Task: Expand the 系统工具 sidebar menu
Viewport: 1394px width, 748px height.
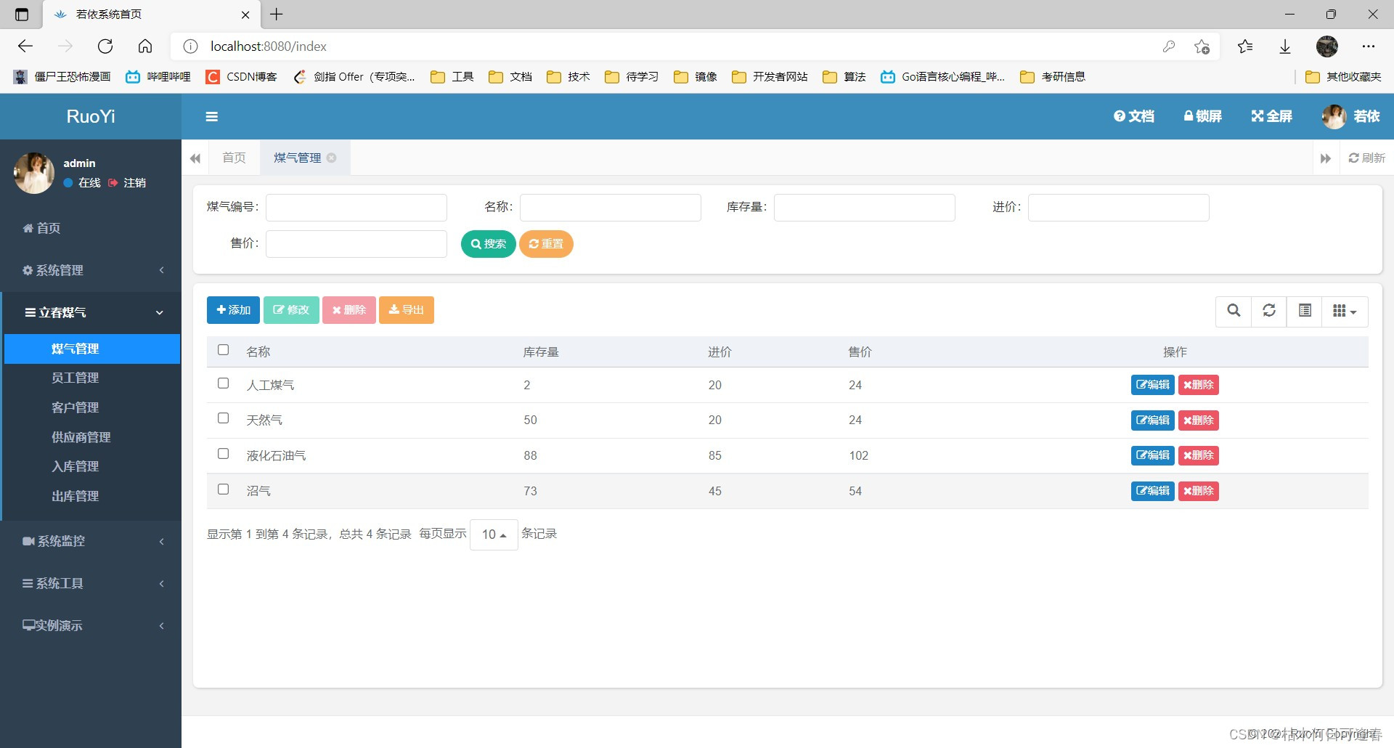Action: tap(91, 583)
